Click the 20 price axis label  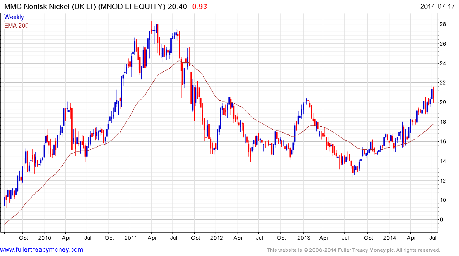coord(443,102)
